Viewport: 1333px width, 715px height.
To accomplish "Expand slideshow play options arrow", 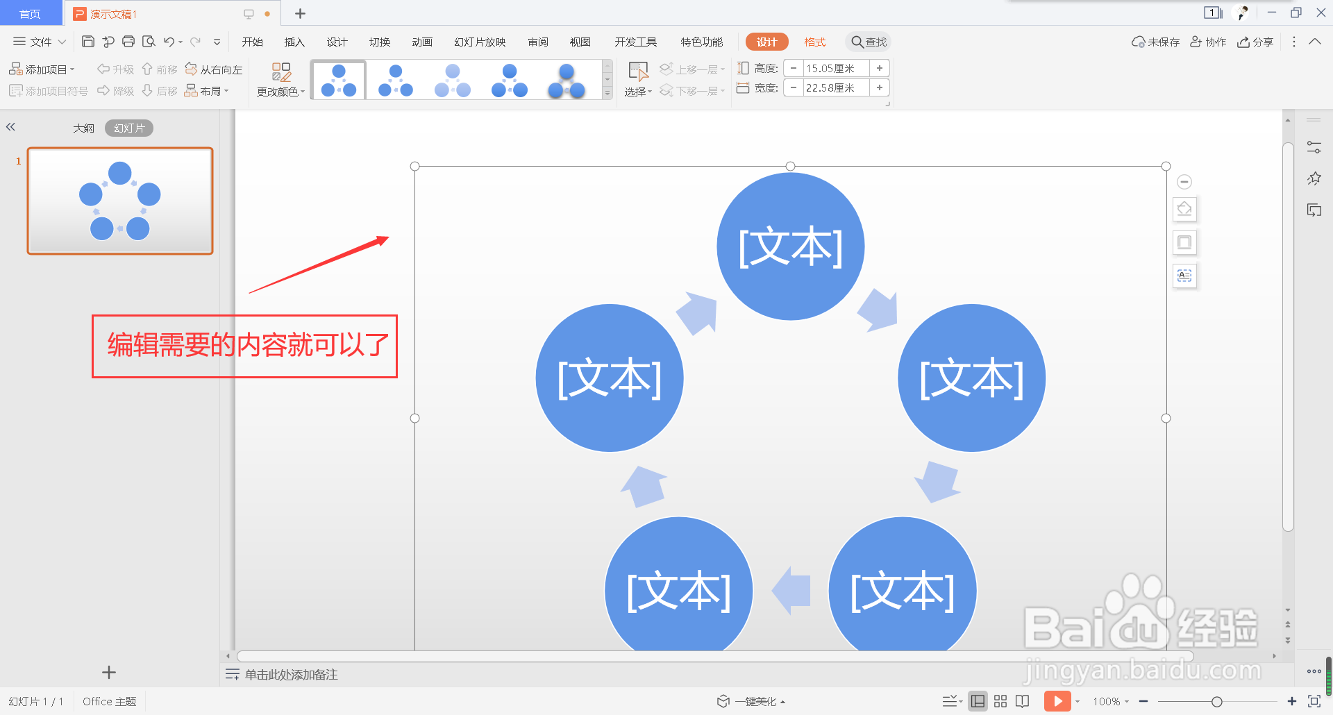I will coord(1078,701).
